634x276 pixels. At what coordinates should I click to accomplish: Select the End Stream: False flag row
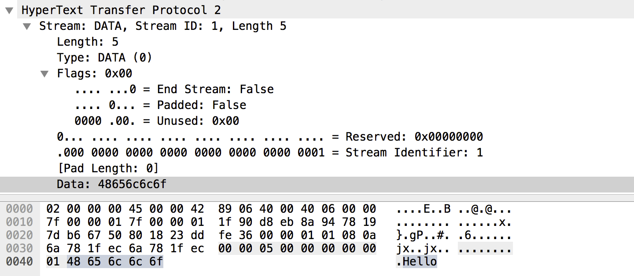tap(174, 89)
